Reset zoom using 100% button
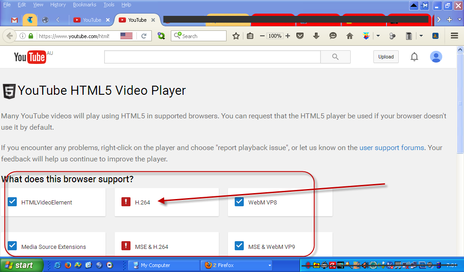This screenshot has width=464, height=272. (x=275, y=36)
